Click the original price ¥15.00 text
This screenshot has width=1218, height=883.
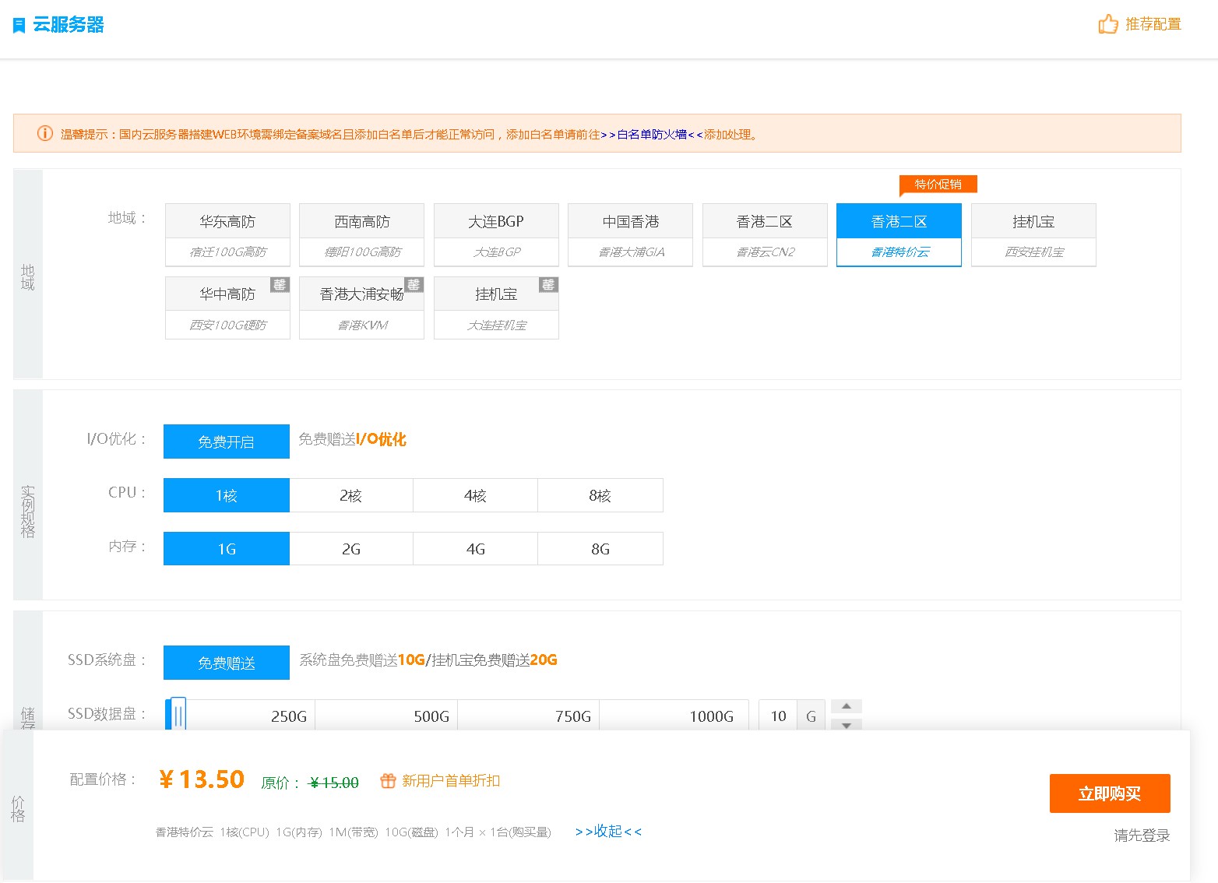pyautogui.click(x=334, y=783)
